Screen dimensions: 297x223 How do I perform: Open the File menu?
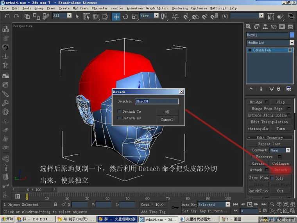point(5,8)
